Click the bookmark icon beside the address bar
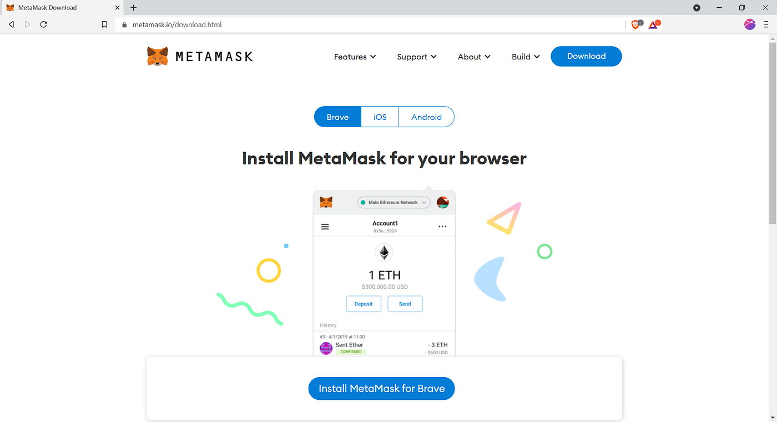 pyautogui.click(x=104, y=24)
